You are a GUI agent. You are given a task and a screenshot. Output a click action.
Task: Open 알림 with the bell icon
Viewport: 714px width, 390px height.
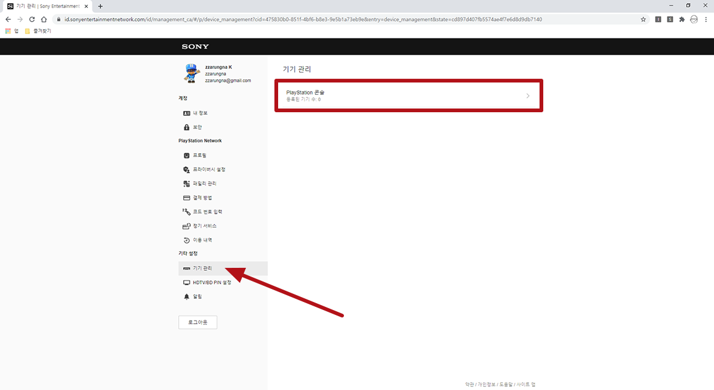[x=186, y=297]
